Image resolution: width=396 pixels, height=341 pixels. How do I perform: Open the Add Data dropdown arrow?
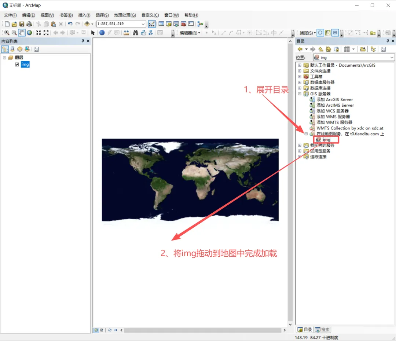(x=92, y=24)
